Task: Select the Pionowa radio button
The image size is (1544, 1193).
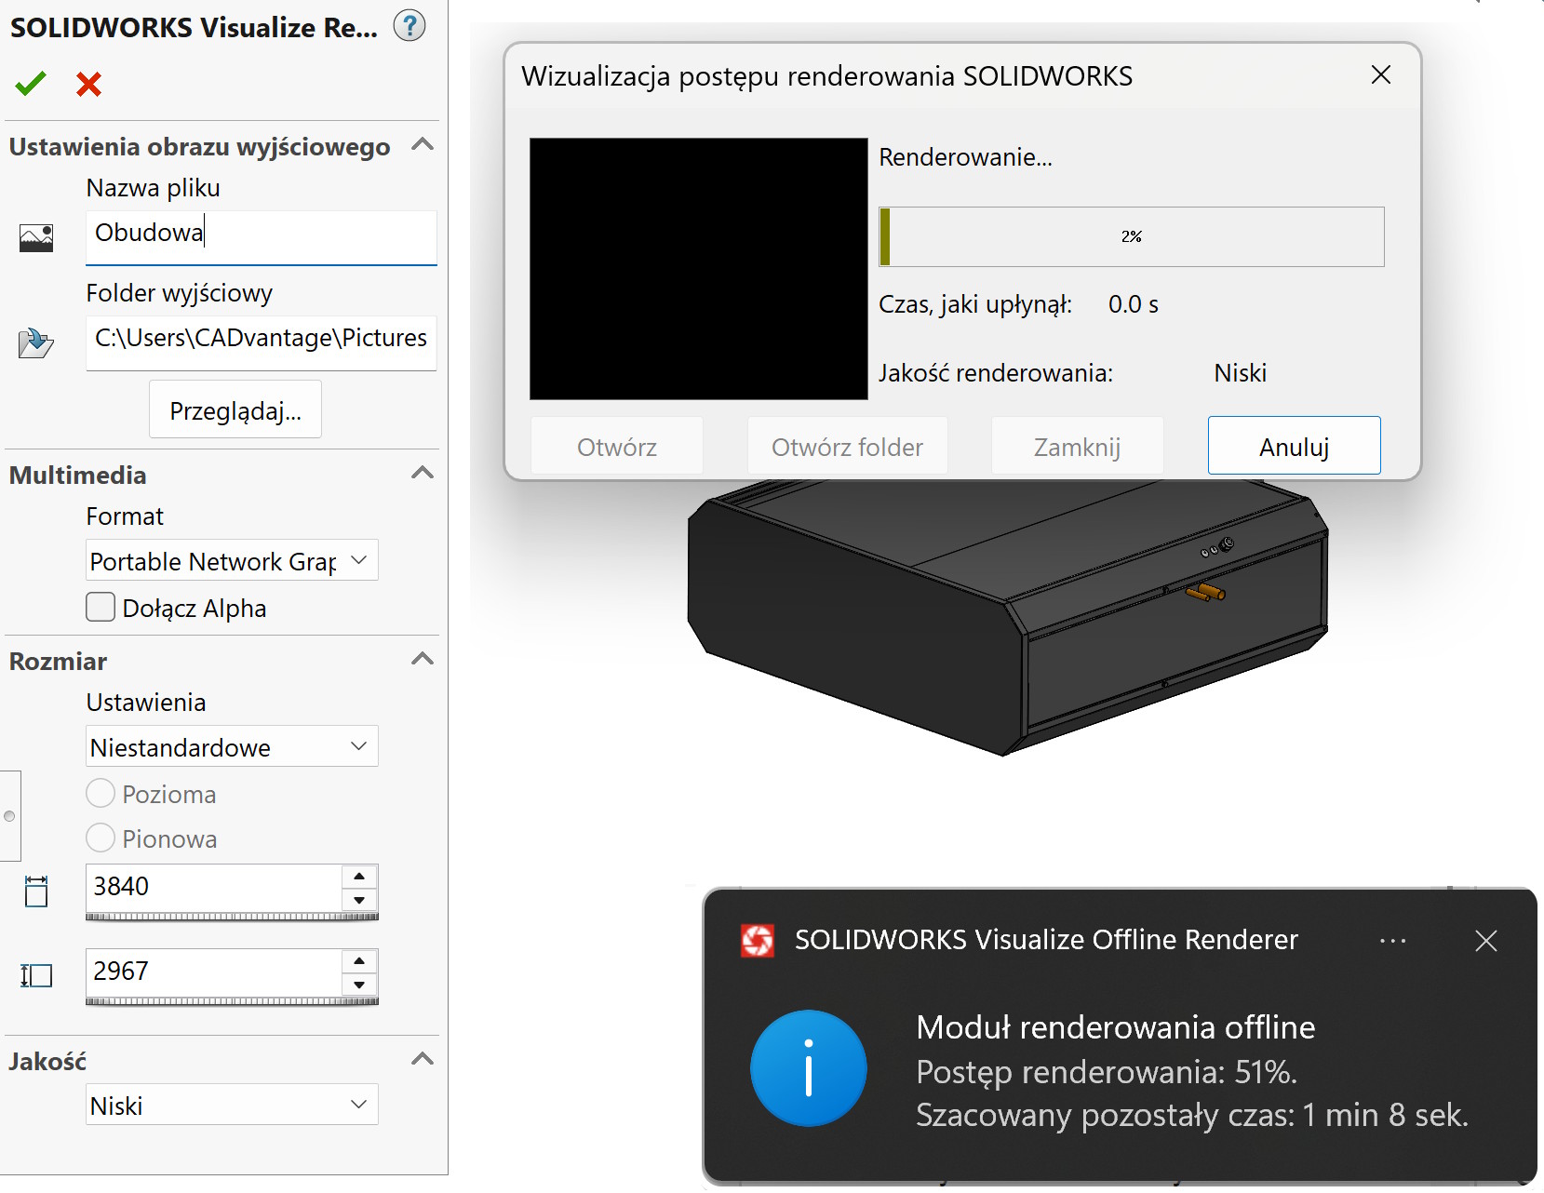Action: [x=101, y=838]
